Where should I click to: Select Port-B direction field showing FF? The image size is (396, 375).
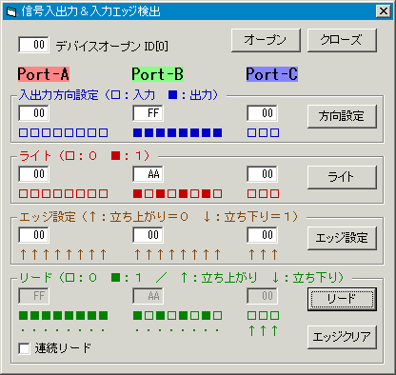point(148,113)
